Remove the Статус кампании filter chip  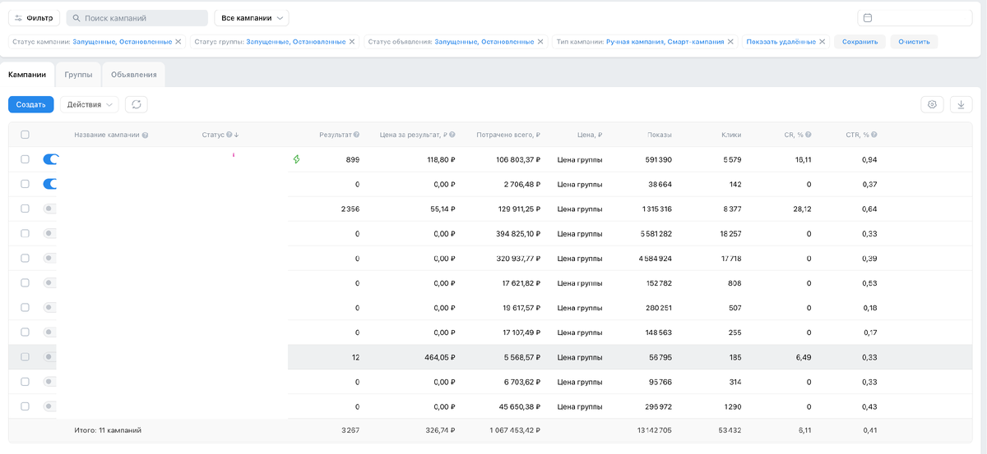[x=178, y=41]
